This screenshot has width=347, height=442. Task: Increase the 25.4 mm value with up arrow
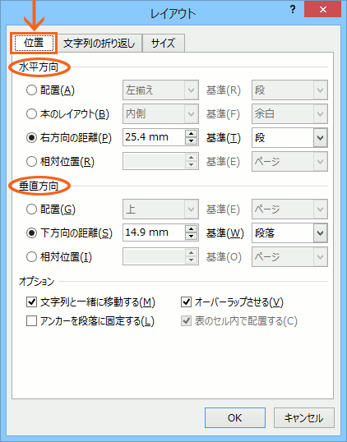click(x=192, y=134)
